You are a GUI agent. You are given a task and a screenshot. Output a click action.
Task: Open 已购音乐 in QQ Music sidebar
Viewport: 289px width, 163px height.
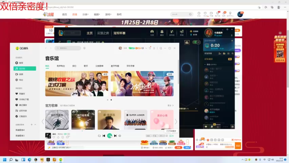pos(21,116)
